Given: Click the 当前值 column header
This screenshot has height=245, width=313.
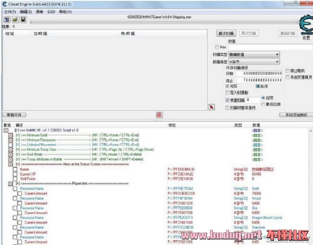Looking at the screenshot, I should point(40,33).
